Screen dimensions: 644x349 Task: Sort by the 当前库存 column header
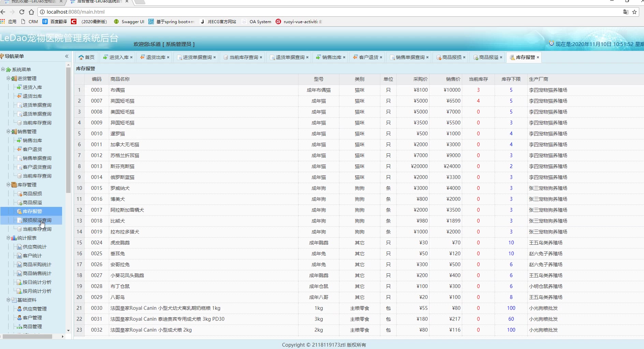(478, 79)
